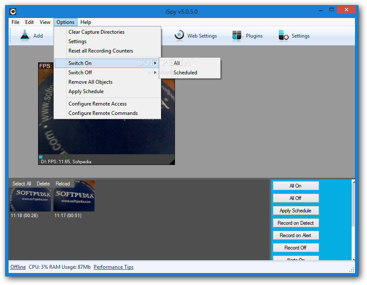Click Web Settings toolbar label
367x285 pixels.
pyautogui.click(x=202, y=36)
